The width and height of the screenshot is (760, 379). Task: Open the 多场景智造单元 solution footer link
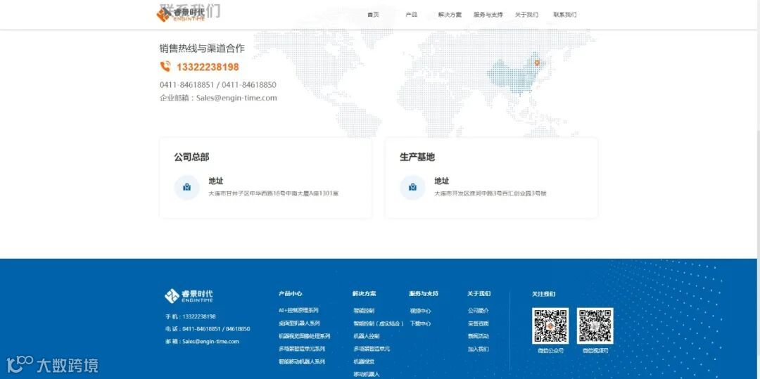pyautogui.click(x=372, y=349)
